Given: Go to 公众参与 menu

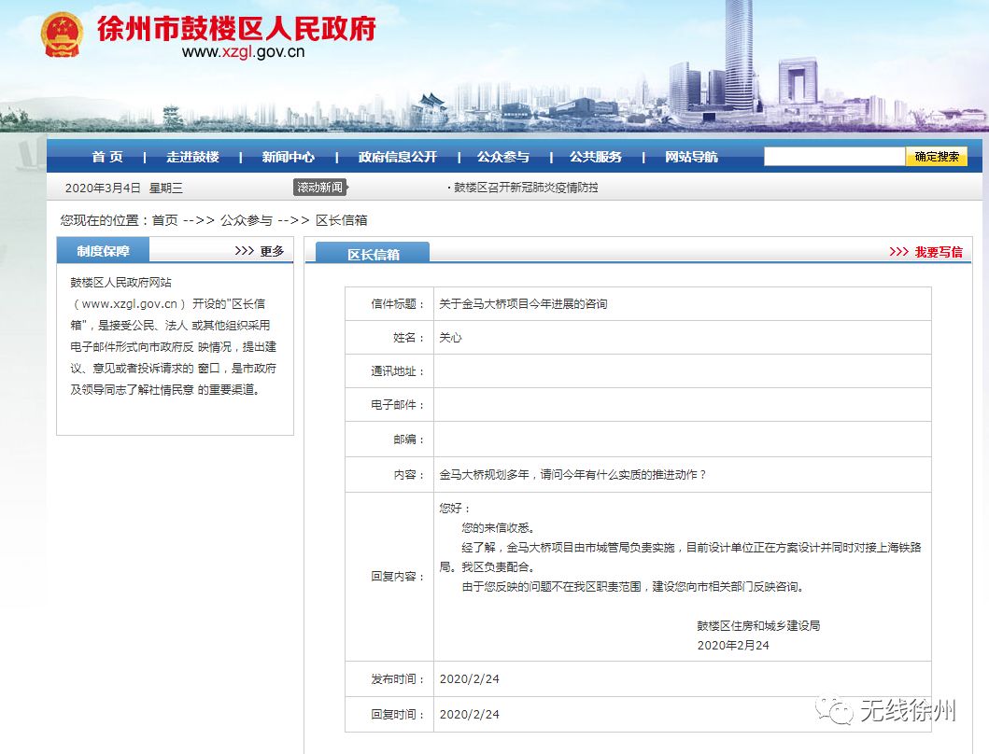Looking at the screenshot, I should tap(502, 157).
